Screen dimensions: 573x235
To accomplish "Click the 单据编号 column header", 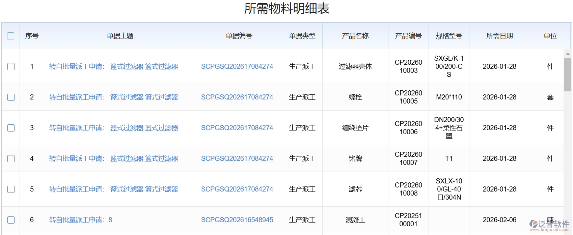I will [239, 36].
